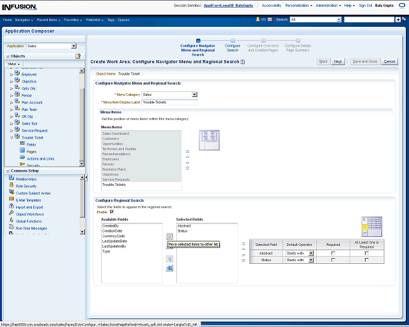The image size is (409, 327).
Task: Click the Role Security icon
Action: tap(12, 186)
